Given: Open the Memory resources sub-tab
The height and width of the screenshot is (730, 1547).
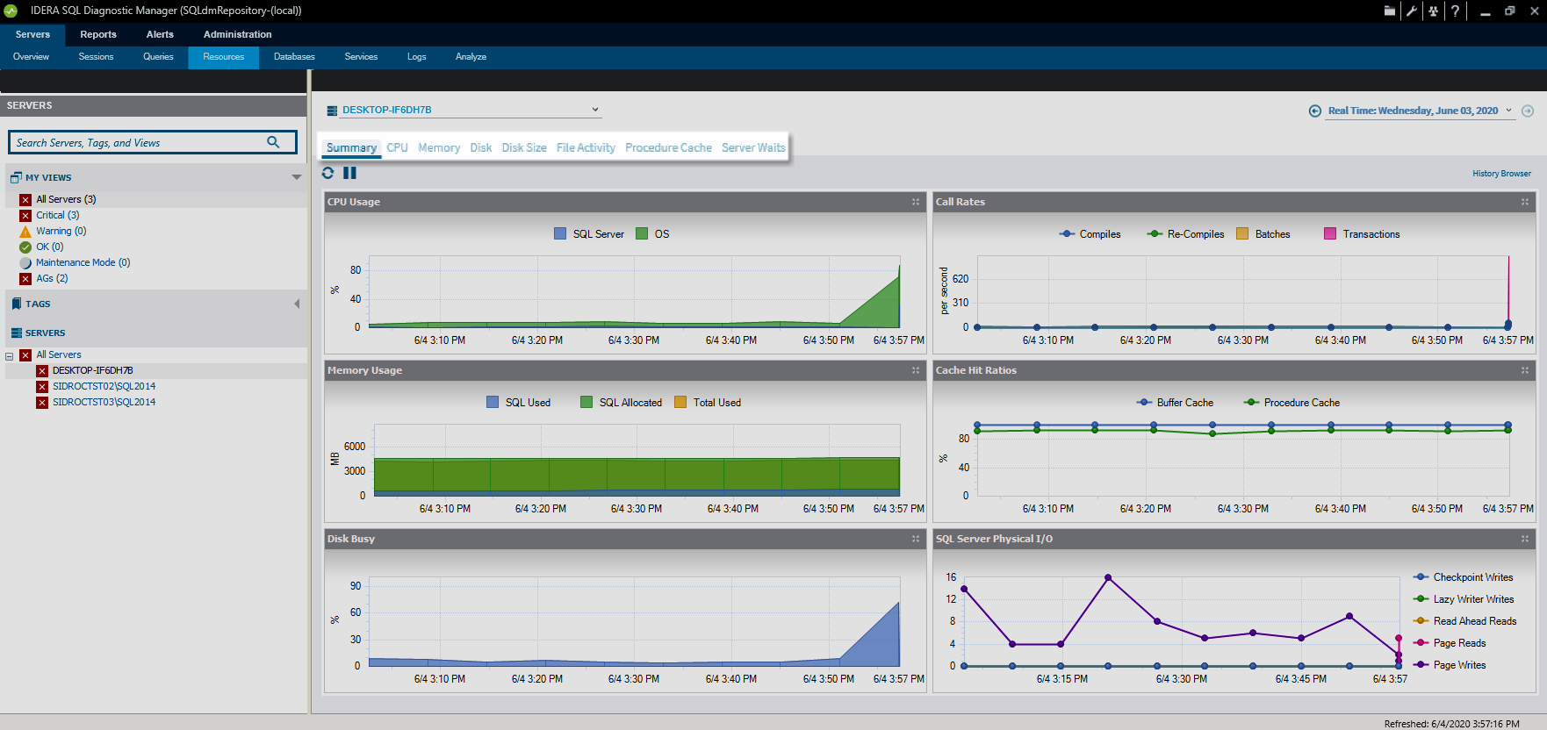Looking at the screenshot, I should click(439, 147).
